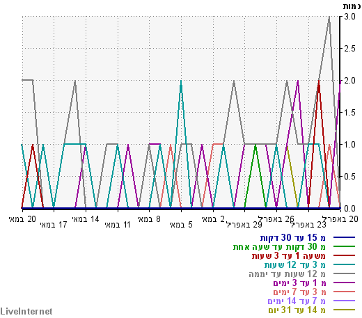
Task: Click the green peak at 1.0
Action: 255,145
